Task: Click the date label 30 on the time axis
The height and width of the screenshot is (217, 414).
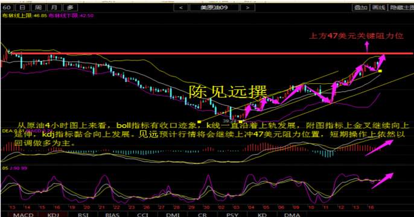Action: 206,207
